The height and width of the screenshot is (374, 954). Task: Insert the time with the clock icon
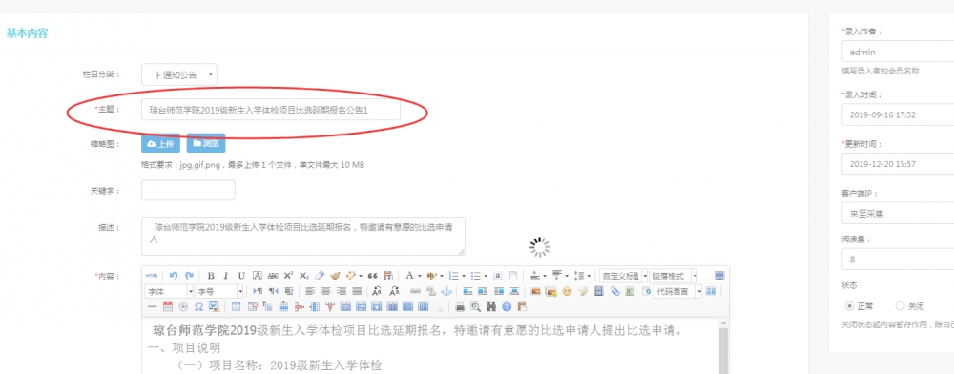click(x=183, y=306)
